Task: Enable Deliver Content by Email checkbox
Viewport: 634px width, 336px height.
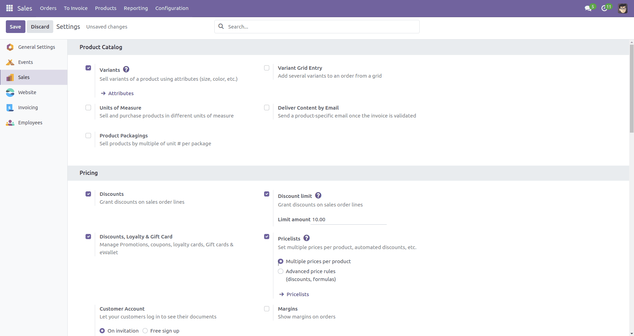Action: click(267, 108)
